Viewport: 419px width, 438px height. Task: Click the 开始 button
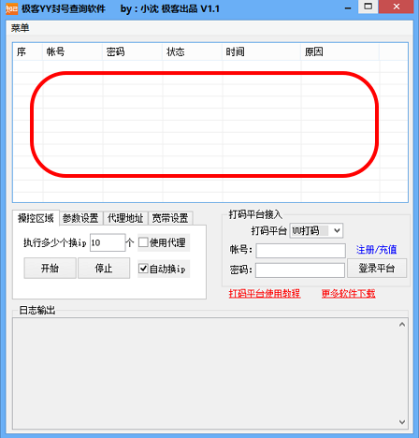50,268
